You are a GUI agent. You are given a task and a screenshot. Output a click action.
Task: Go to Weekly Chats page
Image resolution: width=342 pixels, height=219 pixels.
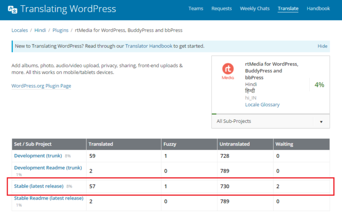pos(255,9)
